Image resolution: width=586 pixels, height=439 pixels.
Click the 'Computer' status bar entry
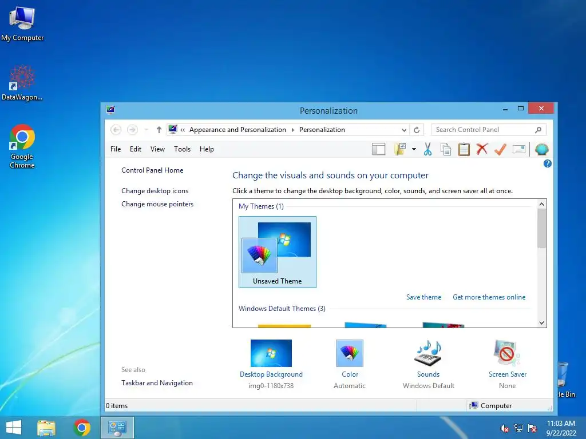tap(490, 406)
